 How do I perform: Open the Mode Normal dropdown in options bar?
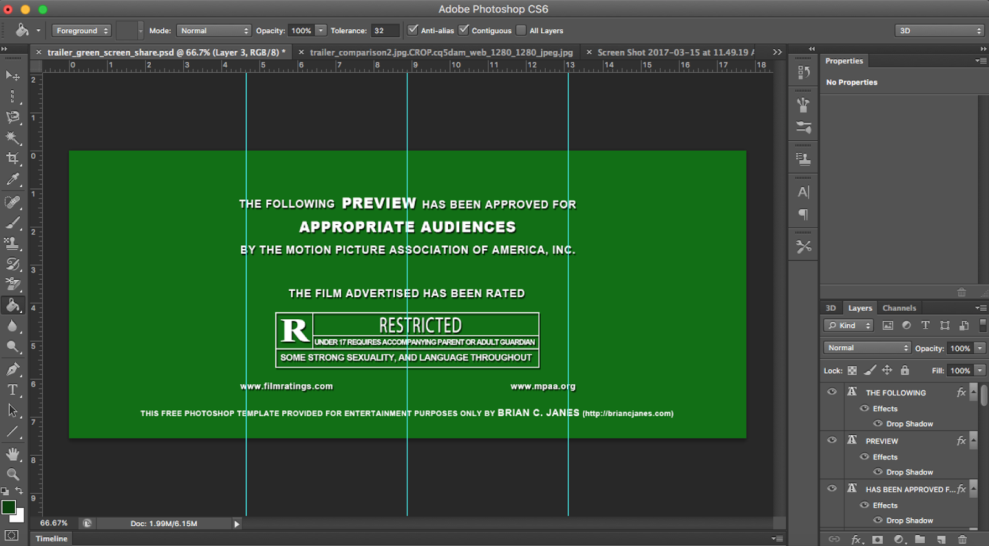click(x=214, y=30)
